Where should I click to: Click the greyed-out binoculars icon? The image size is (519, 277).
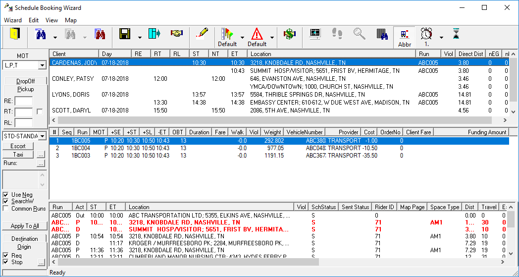click(70, 34)
